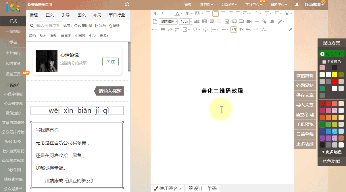Click the italic formatting icon
346x192 pixels.
click(x=162, y=13)
